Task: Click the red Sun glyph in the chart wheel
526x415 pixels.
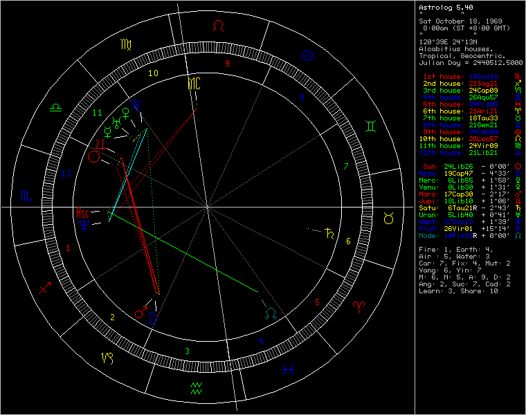Action: [93, 157]
